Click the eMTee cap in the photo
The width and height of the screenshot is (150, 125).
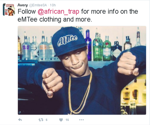69,41
